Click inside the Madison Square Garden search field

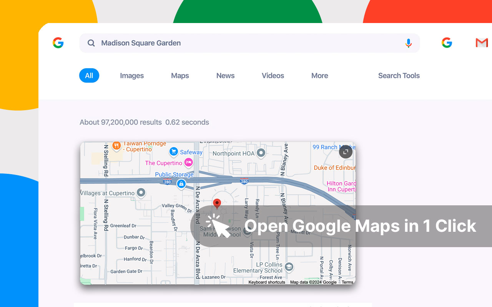click(192, 43)
